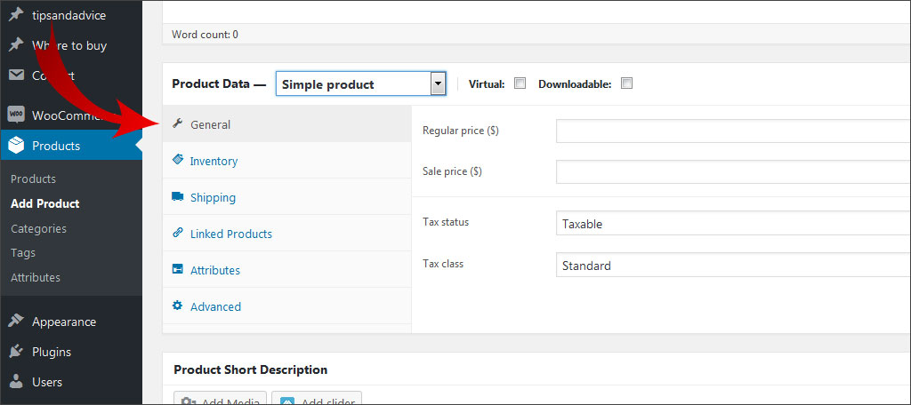
Task: Open Categories in the Products submenu
Action: point(38,228)
